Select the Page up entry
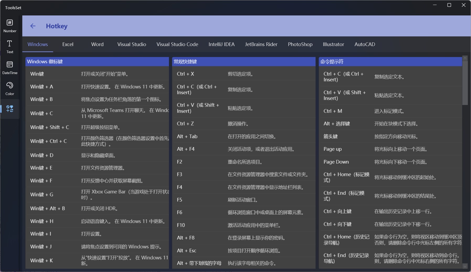Image resolution: width=471 pixels, height=272 pixels. 391,149
